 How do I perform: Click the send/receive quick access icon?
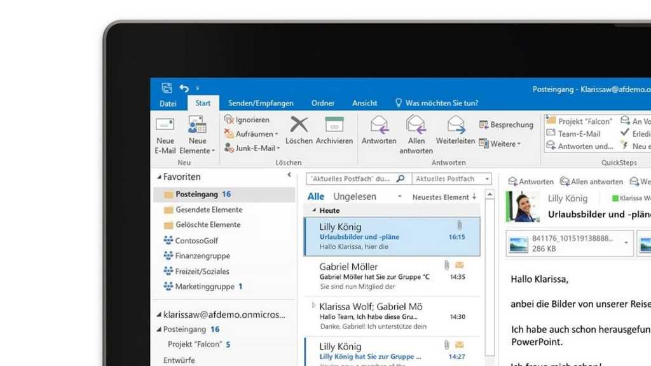click(x=167, y=88)
